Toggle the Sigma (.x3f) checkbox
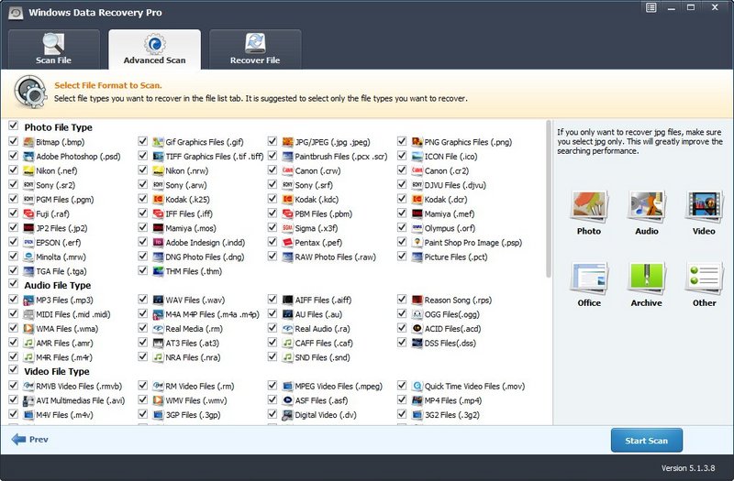Viewport: 734px width, 481px height. [272, 227]
